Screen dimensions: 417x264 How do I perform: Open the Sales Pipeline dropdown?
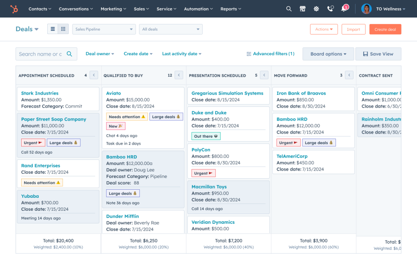(x=104, y=29)
